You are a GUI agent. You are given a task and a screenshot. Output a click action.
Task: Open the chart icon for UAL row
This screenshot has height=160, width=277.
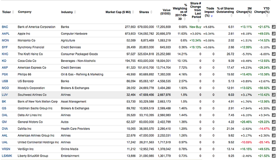[274, 142]
